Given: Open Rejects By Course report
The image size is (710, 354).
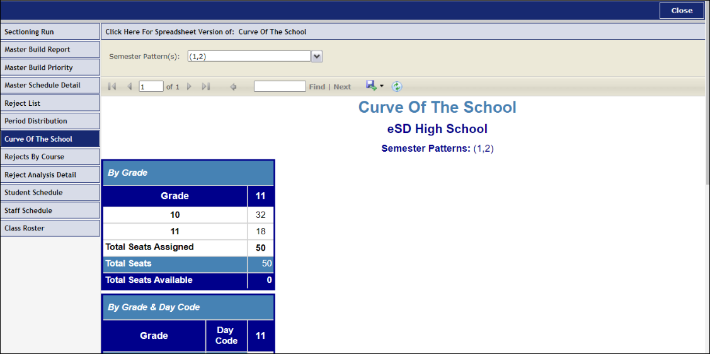Looking at the screenshot, I should coord(50,157).
